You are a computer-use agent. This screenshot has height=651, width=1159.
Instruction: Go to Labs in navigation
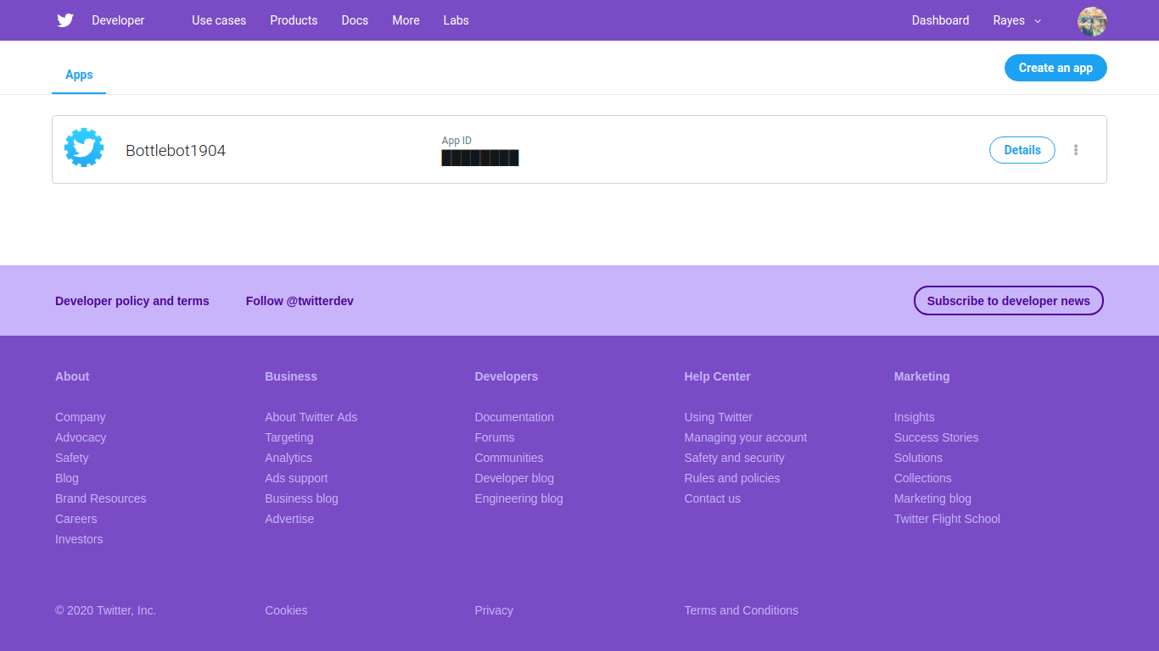point(456,20)
